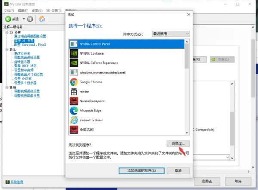
Task: Select 通过预览调整图像设置 in task tree
Action: 30,37
